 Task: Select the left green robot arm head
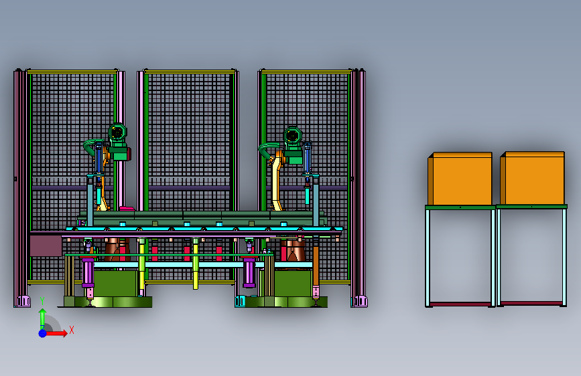[118, 132]
